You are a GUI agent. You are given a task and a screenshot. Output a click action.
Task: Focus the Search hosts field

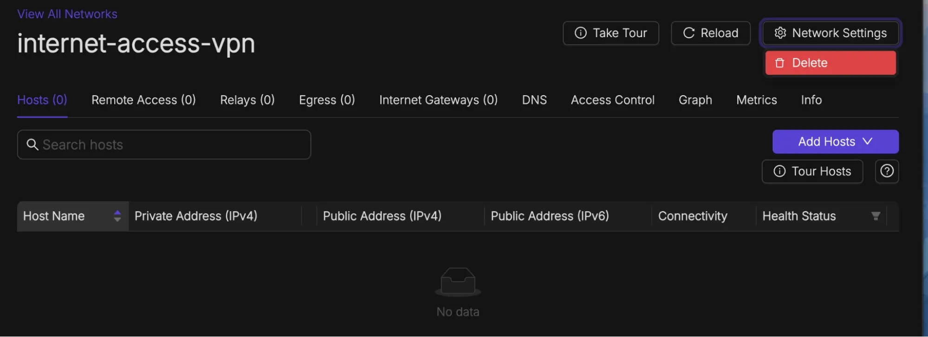[172, 145]
